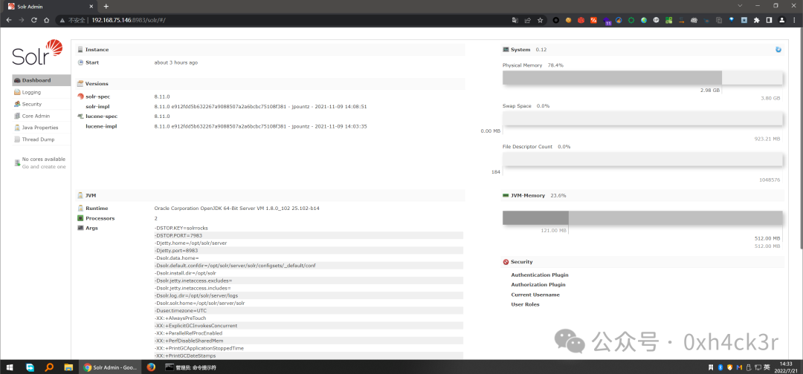Click the input method indicator 英
803x374 pixels.
coord(767,367)
